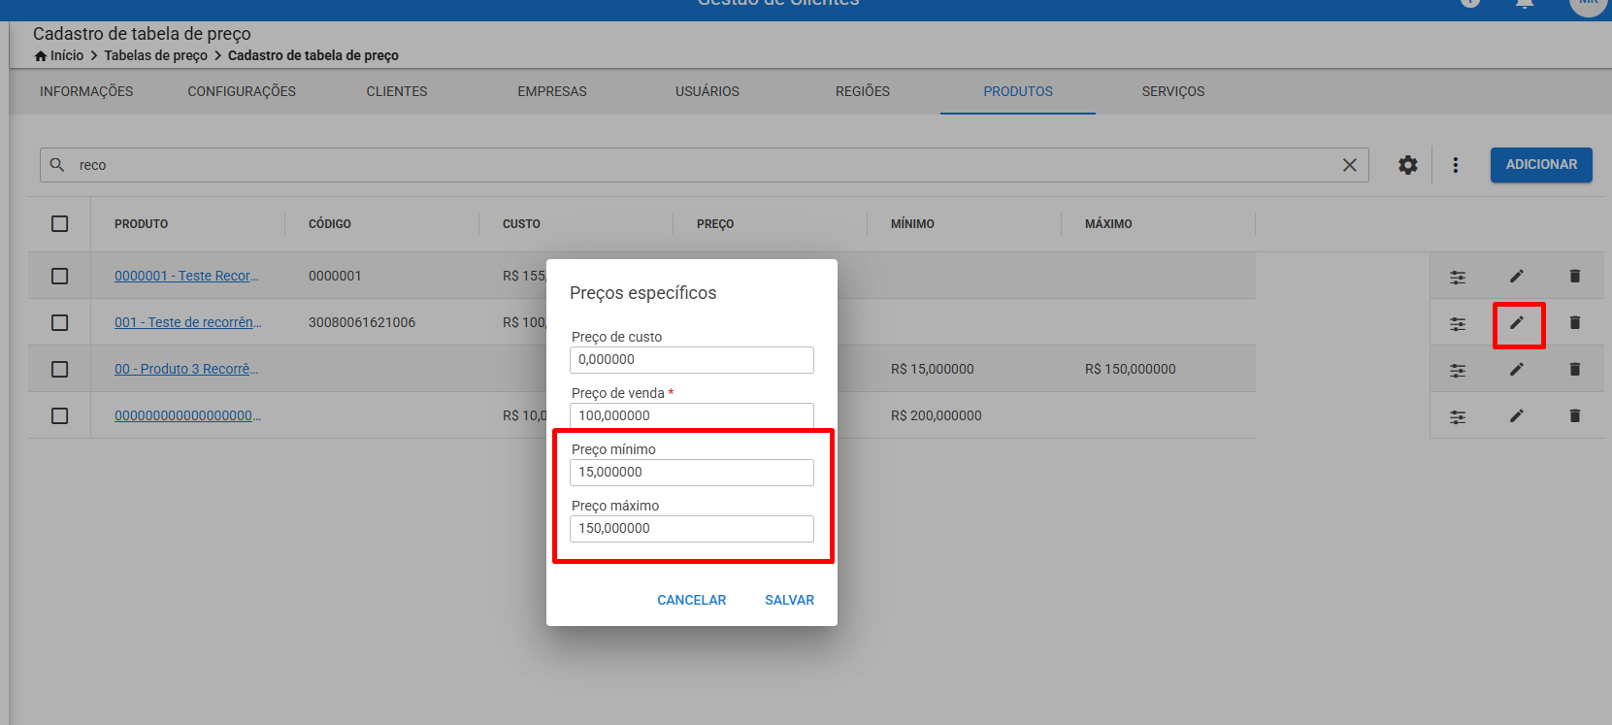Open the three-dot more options menu
The image size is (1612, 725).
pyautogui.click(x=1456, y=165)
